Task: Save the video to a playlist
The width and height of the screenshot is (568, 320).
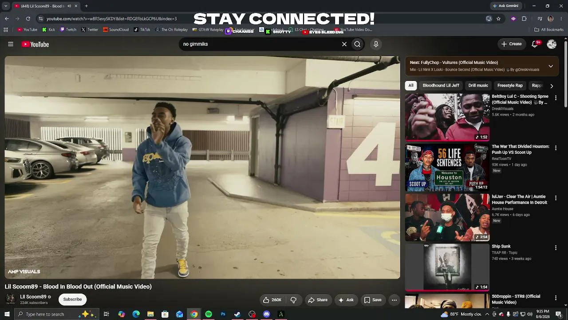Action: point(373,300)
